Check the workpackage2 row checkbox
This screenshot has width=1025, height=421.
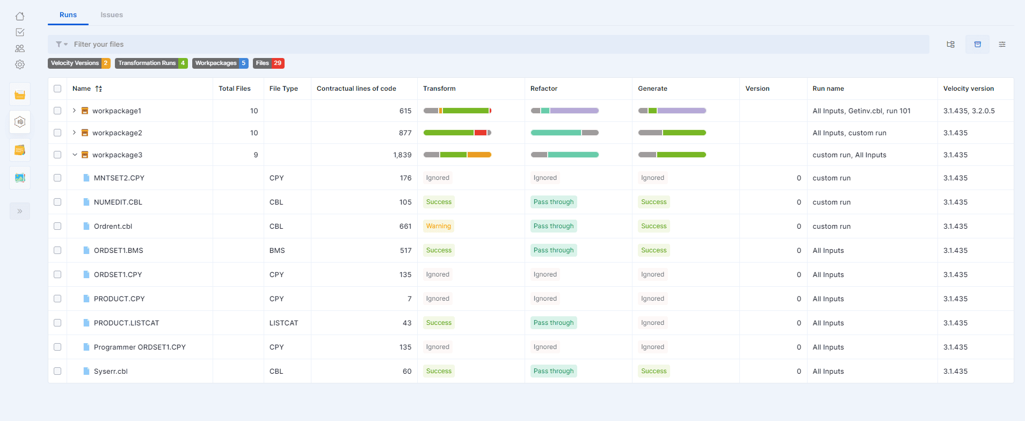[x=57, y=133]
